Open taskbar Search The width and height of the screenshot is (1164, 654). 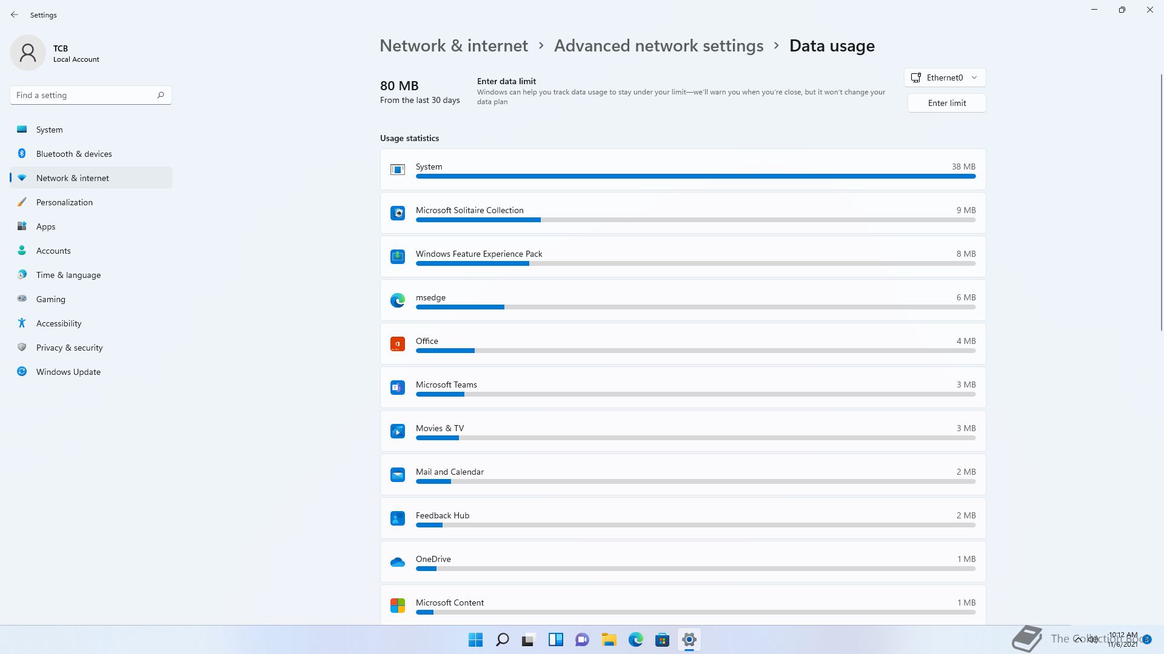pos(503,639)
